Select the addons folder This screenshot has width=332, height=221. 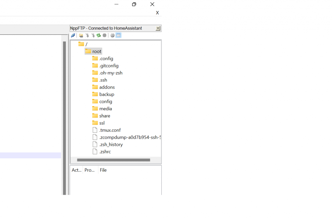pyautogui.click(x=103, y=87)
